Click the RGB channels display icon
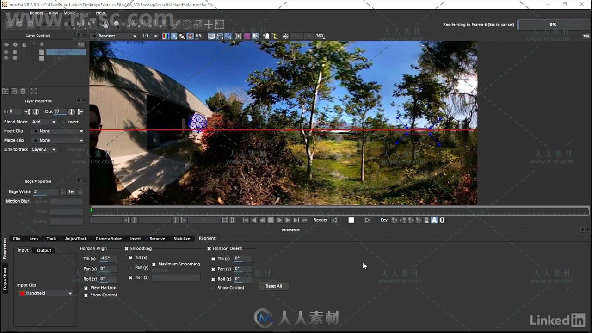This screenshot has width=592, height=333. click(x=166, y=36)
